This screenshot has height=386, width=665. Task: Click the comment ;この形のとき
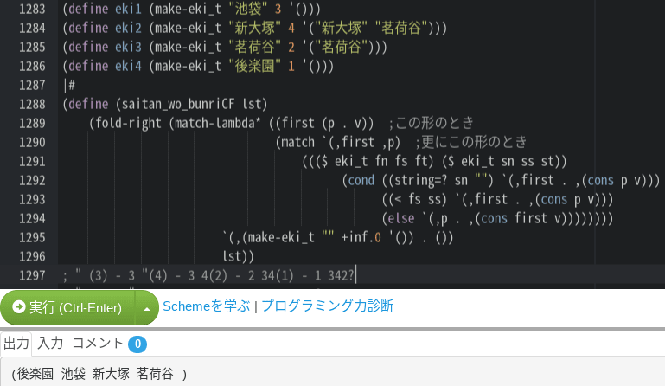tap(431, 123)
